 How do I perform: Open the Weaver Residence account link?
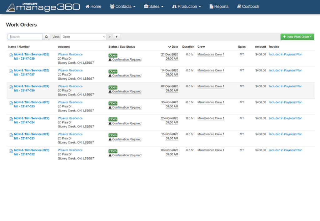tap(70, 54)
